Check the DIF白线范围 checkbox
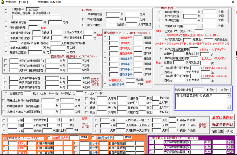 click(x=161, y=16)
